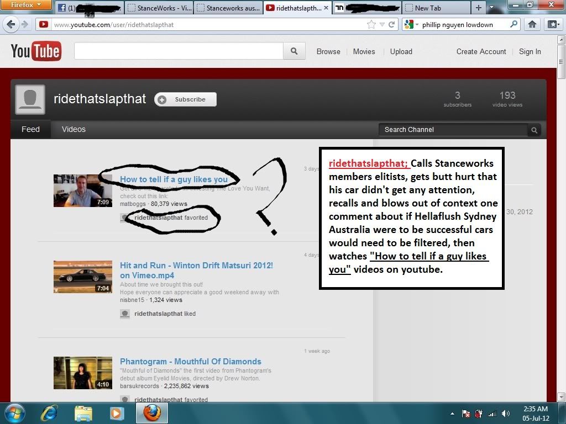Viewport: 566px width, 424px height.
Task: Open the Winton Drift Matsuri video thumbnail
Action: [x=83, y=277]
